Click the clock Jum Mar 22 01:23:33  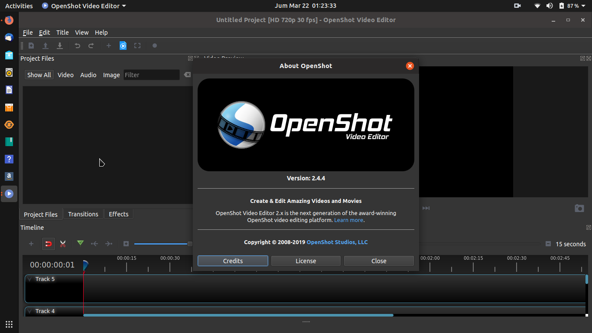(306, 6)
